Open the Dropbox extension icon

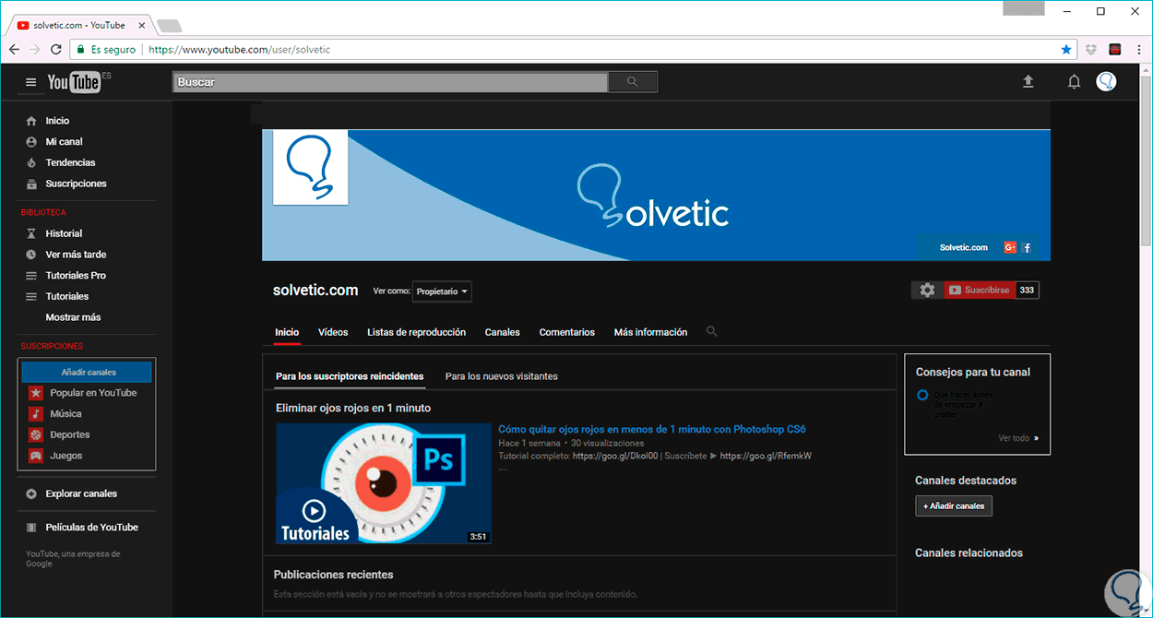(1092, 50)
